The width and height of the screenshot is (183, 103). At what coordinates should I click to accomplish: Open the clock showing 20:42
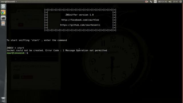point(175,2)
